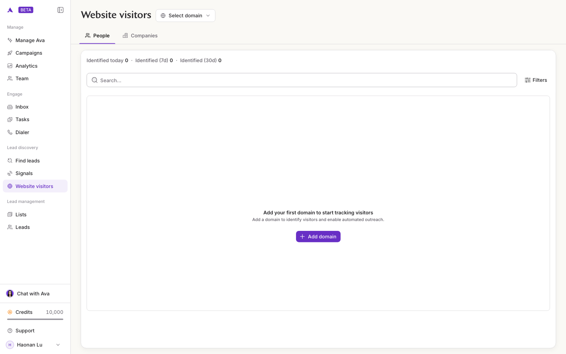
Task: Open Campaigns rocket icon
Action: [10, 53]
